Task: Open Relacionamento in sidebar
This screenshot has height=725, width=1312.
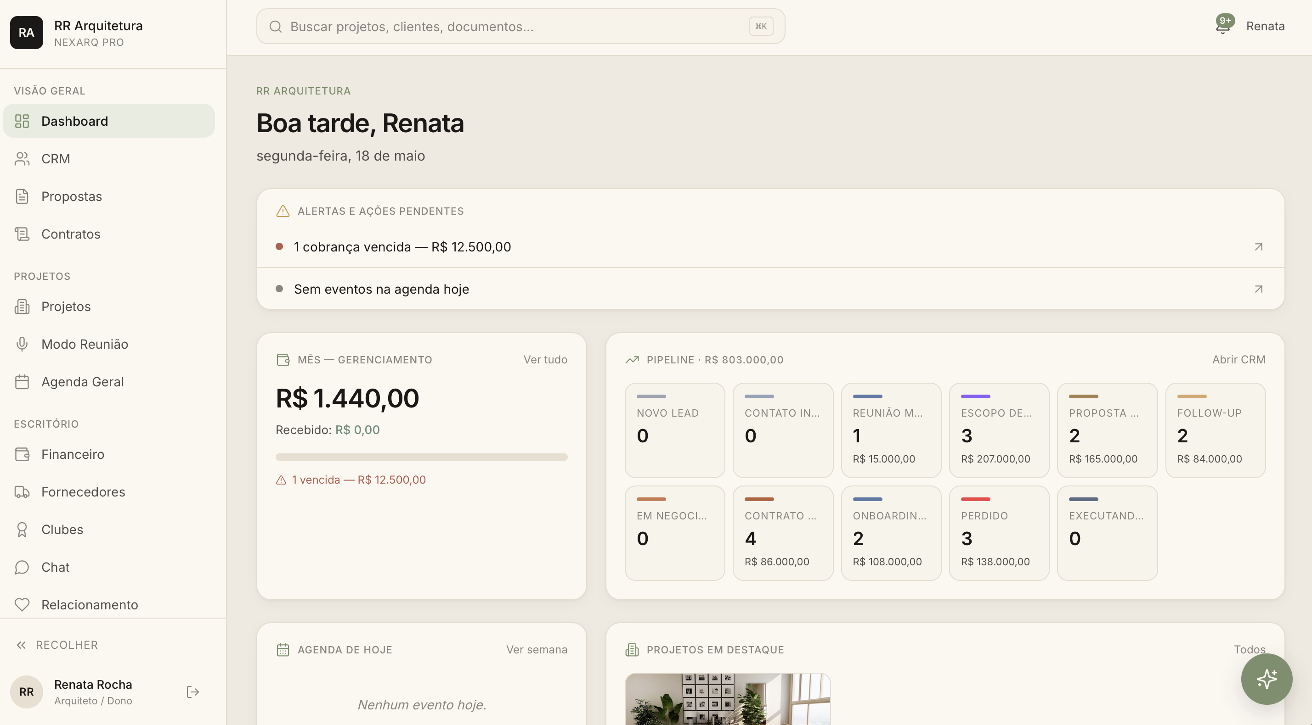Action: coord(109,605)
